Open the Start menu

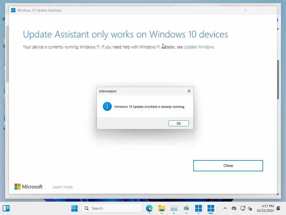click(x=74, y=208)
